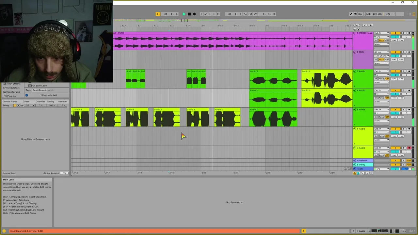Open groove Base 1/16 dropdown

click(29, 105)
